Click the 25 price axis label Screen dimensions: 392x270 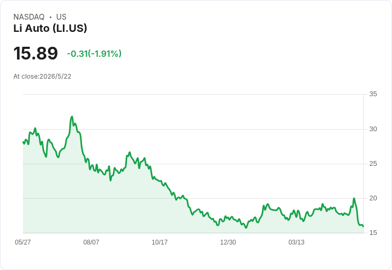pos(373,164)
